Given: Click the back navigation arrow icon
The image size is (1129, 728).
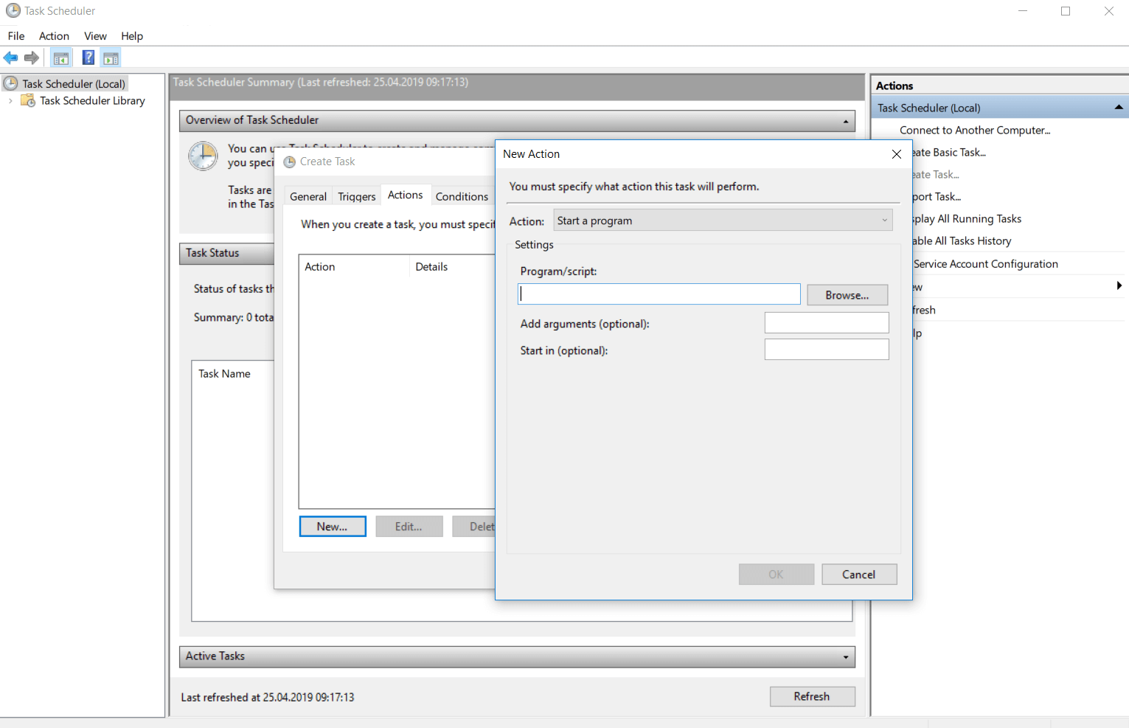Looking at the screenshot, I should [x=10, y=58].
